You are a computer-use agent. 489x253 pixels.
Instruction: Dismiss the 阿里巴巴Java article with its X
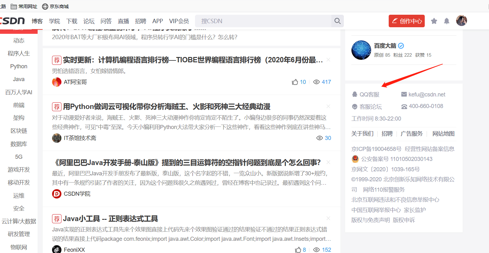(328, 162)
